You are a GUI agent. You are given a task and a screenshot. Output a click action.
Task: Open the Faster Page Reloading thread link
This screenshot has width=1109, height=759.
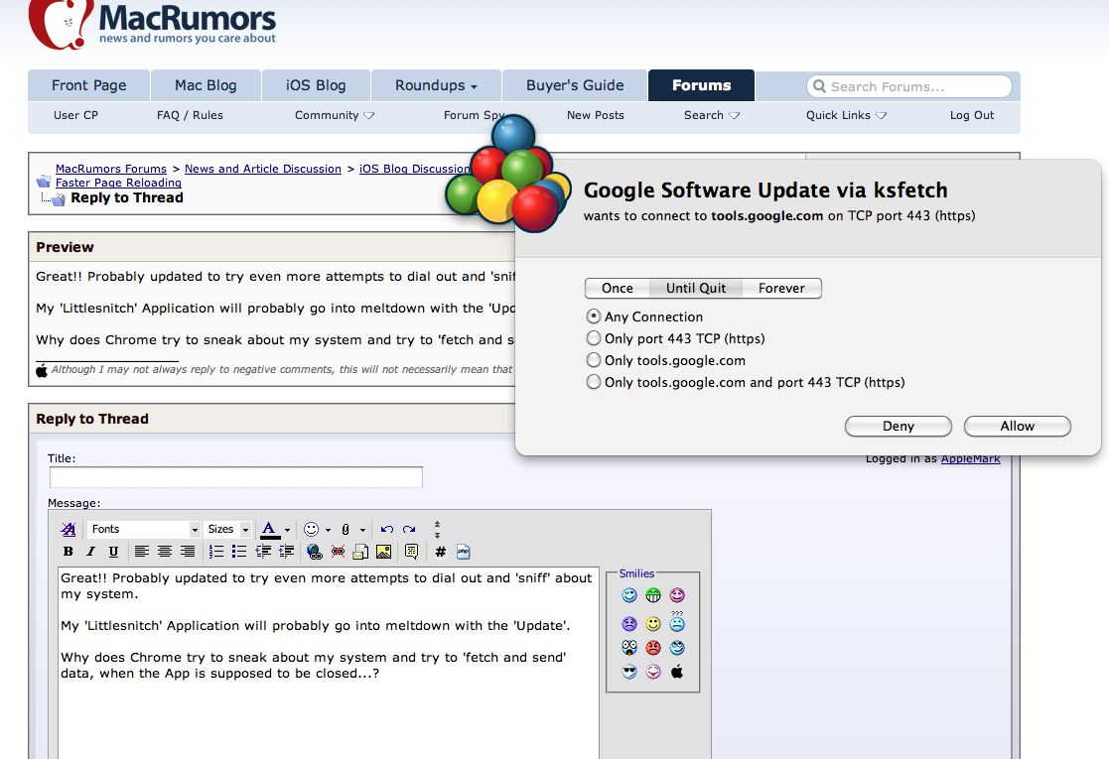[118, 183]
